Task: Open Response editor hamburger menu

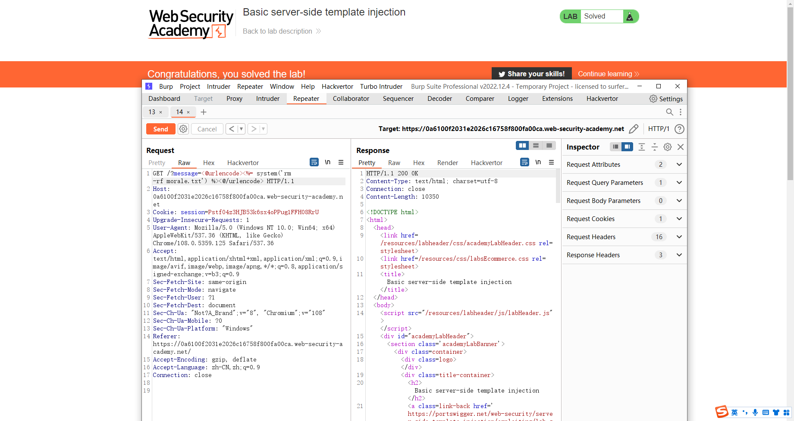Action: click(552, 162)
